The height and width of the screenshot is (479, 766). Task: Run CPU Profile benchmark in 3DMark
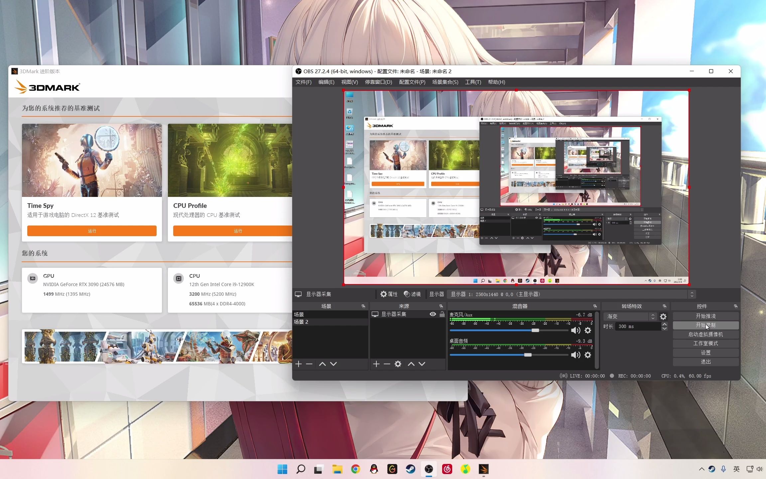coord(233,231)
